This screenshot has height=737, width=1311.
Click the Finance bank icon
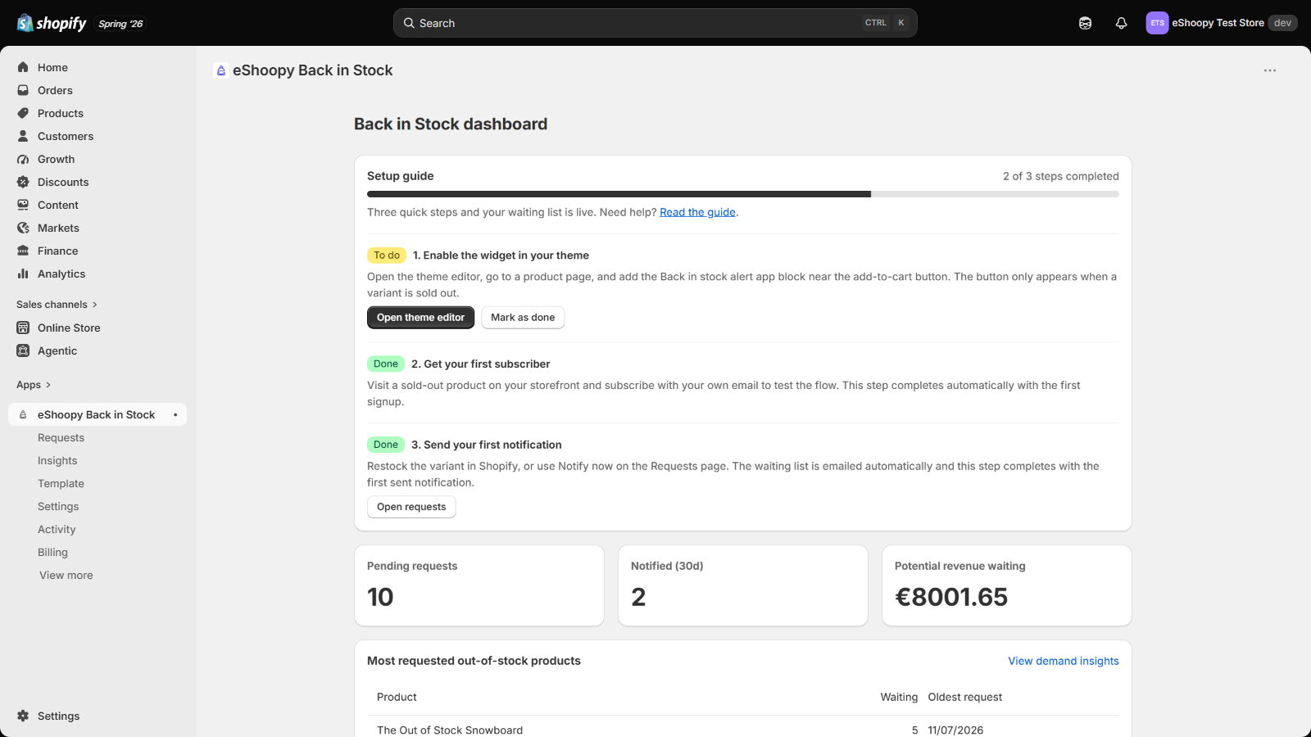coord(23,251)
